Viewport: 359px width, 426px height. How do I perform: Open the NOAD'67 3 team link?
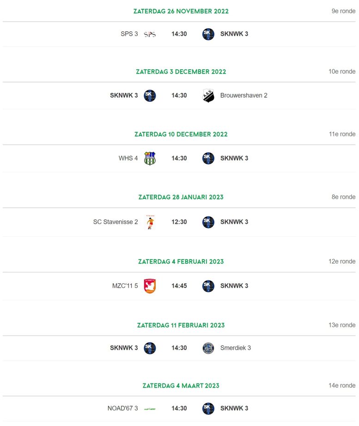[122, 408]
